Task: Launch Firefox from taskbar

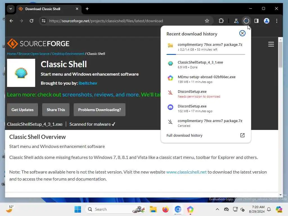Action: coord(165,209)
